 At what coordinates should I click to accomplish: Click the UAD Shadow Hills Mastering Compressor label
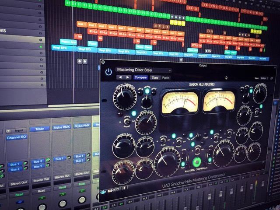[x=193, y=181]
